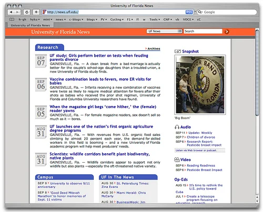The width and height of the screenshot is (263, 212).
Task: Click the University of Florida News logo
Action: (60, 32)
